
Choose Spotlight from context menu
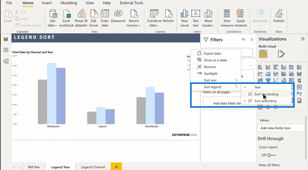pyautogui.click(x=216, y=73)
